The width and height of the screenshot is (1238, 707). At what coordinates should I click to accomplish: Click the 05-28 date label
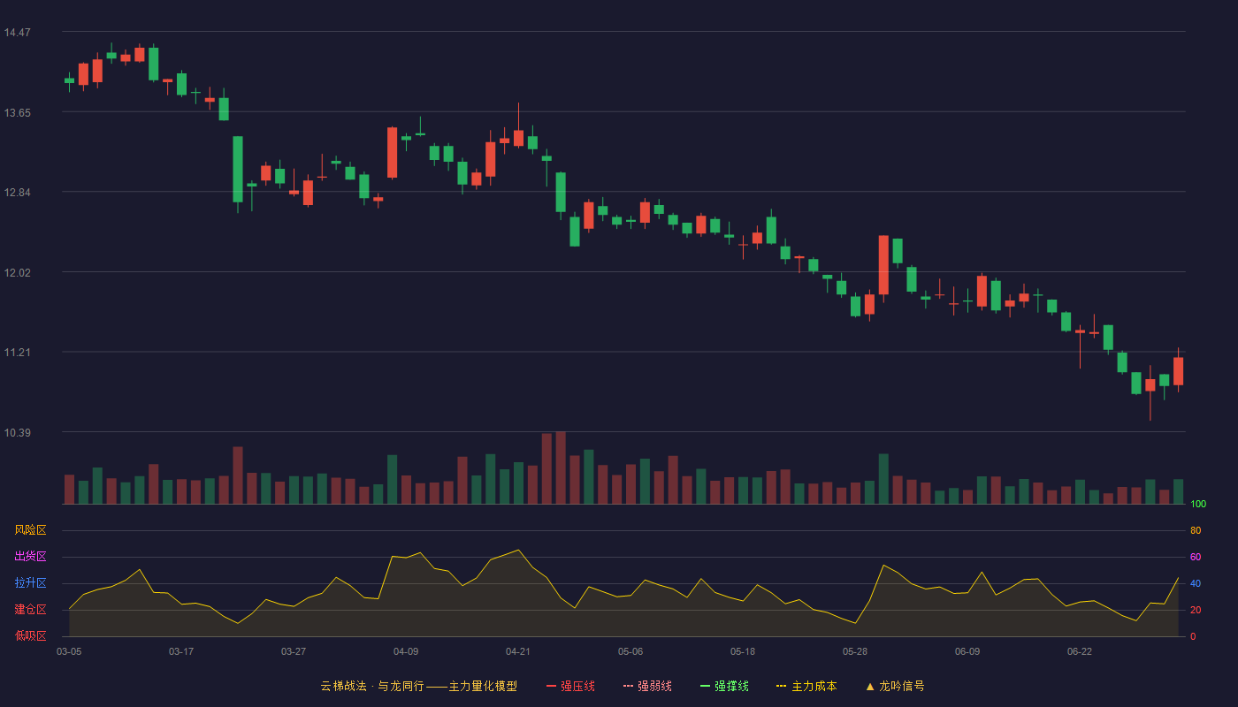(855, 651)
